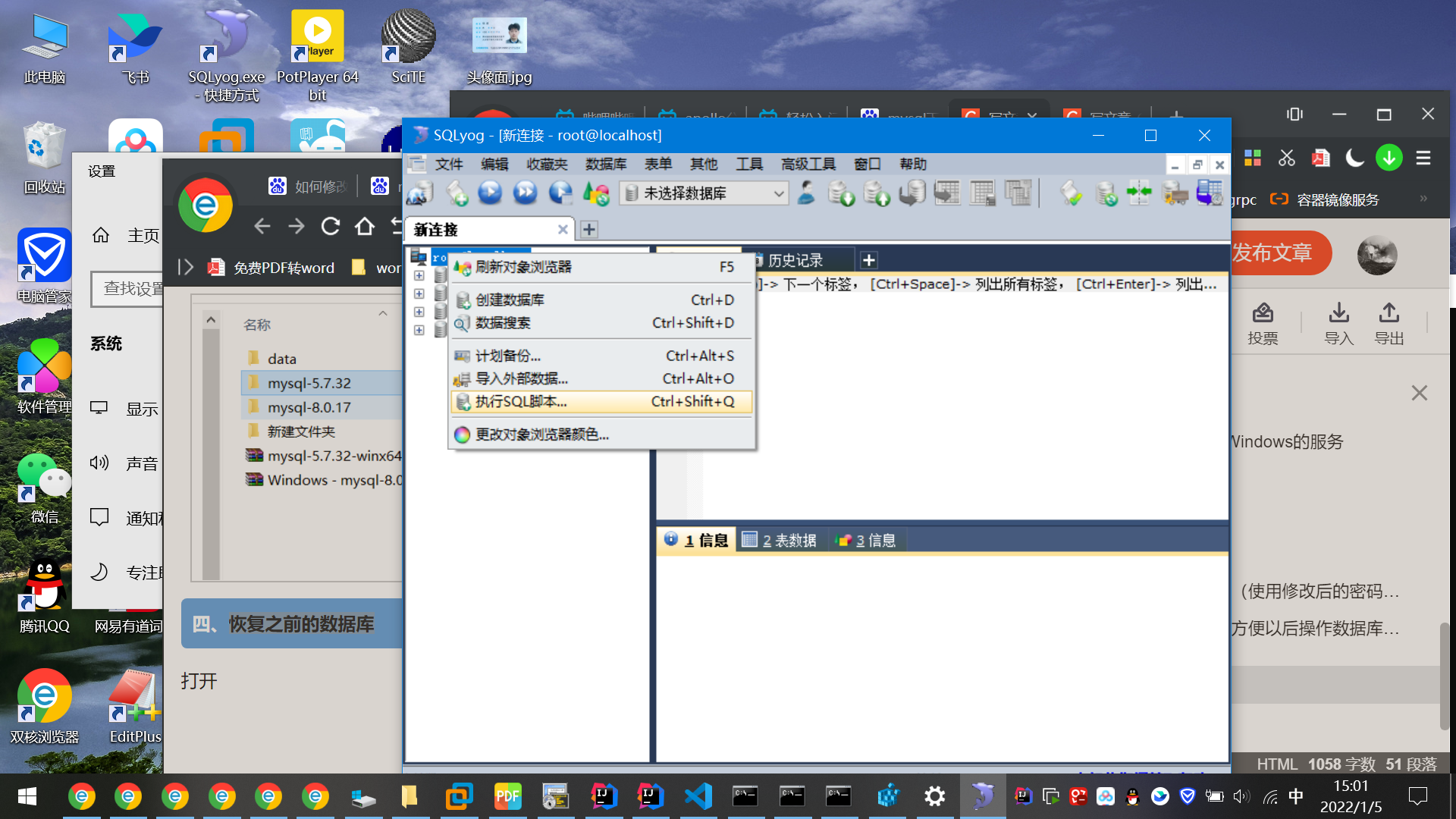Click database icon with grey curved arrow
This screenshot has height=819, width=1456.
point(912,193)
